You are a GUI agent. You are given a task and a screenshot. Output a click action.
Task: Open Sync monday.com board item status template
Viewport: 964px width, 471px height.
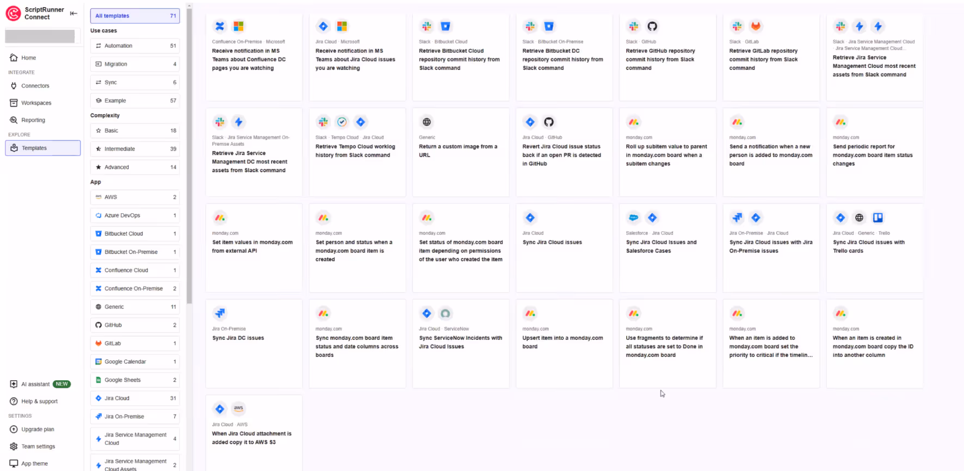pos(357,344)
